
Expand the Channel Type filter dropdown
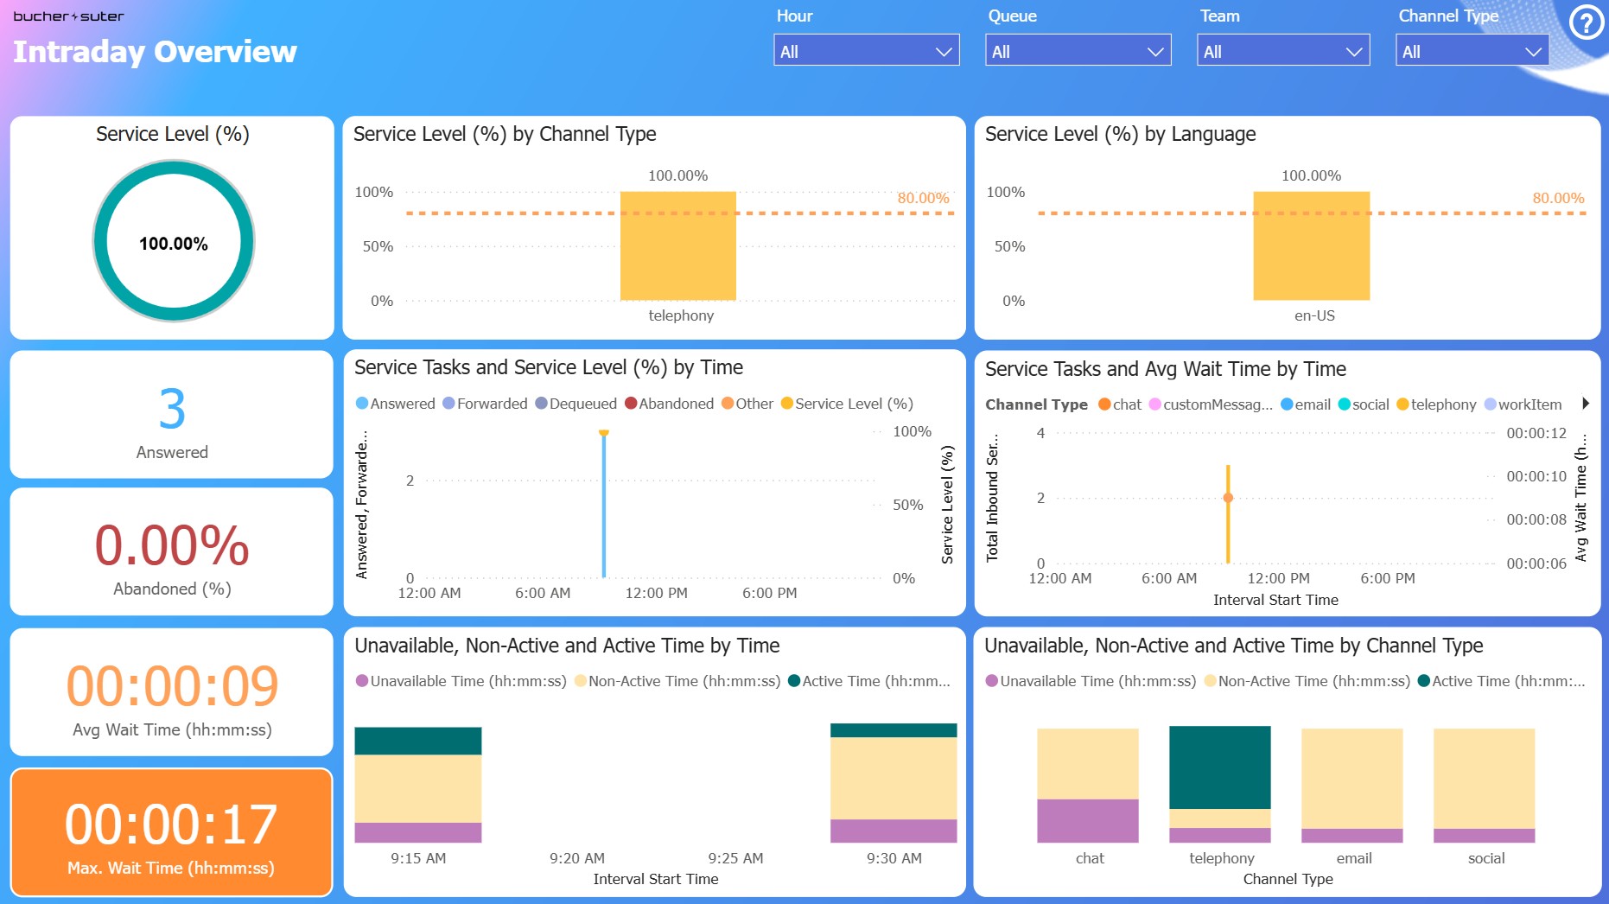click(1472, 51)
